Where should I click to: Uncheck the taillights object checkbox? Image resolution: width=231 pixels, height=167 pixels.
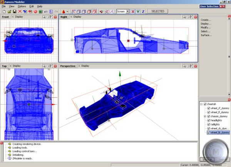point(209,124)
